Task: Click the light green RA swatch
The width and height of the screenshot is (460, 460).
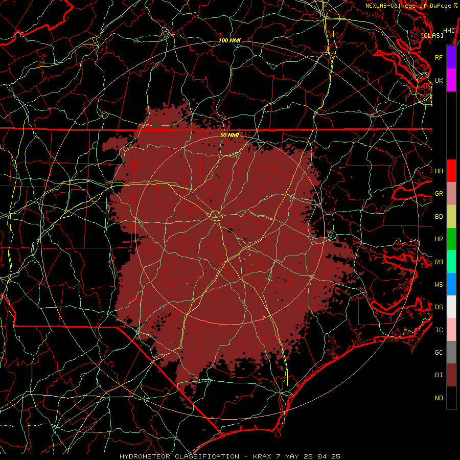Action: 451,262
